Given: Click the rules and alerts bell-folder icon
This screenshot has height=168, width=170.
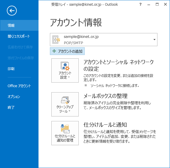Looking at the screenshot, I should click(x=65, y=129).
